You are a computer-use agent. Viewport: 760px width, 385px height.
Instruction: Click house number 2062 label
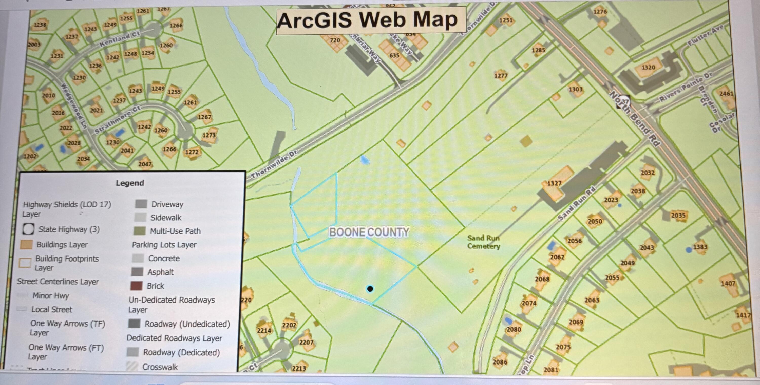[557, 257]
